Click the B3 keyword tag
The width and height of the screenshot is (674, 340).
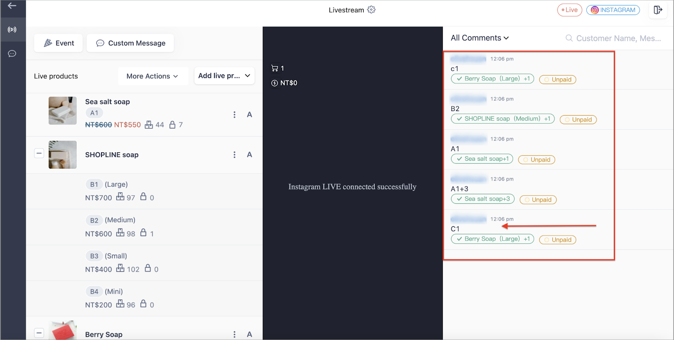pos(94,256)
